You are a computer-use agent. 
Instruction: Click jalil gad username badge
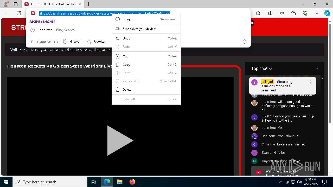pyautogui.click(x=267, y=82)
